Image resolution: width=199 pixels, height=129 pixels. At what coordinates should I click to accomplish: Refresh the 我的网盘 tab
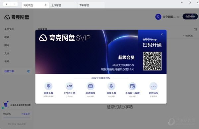pyautogui.click(x=46, y=5)
